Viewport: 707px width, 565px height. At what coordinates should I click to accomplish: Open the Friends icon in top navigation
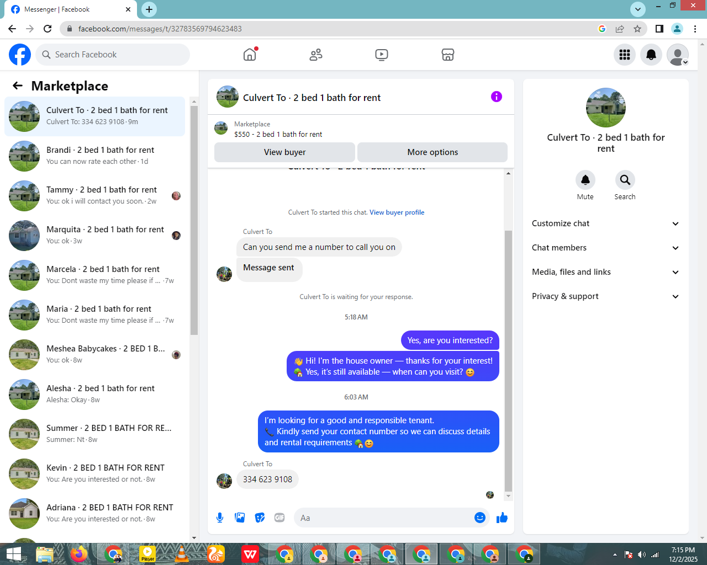pyautogui.click(x=316, y=55)
